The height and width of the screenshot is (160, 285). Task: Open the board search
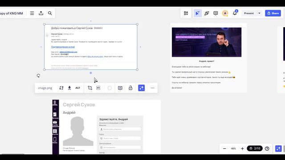click(50, 13)
